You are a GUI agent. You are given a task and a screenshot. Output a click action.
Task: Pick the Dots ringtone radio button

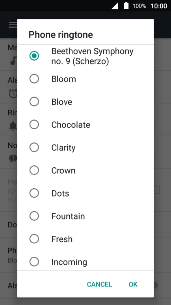tap(34, 193)
